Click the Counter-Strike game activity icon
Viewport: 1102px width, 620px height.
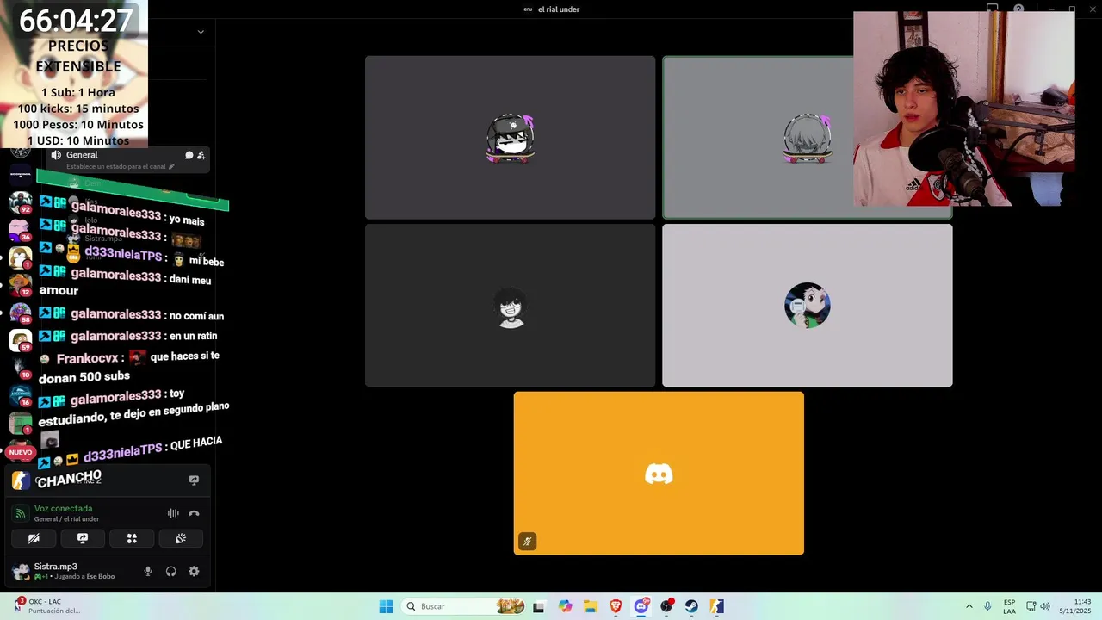click(x=21, y=480)
